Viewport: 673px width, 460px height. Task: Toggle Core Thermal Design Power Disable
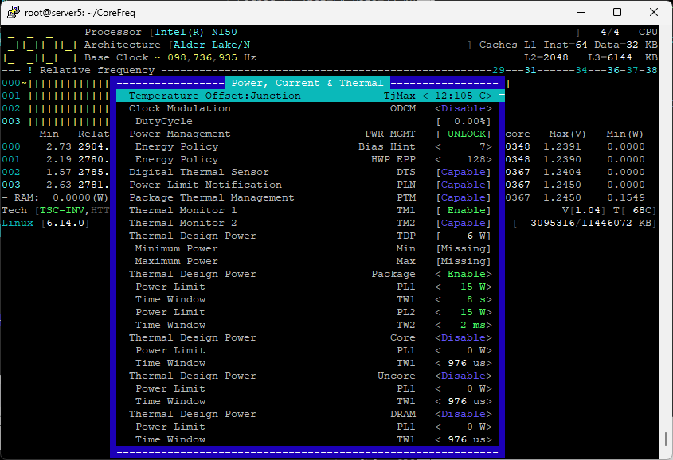[463, 337]
